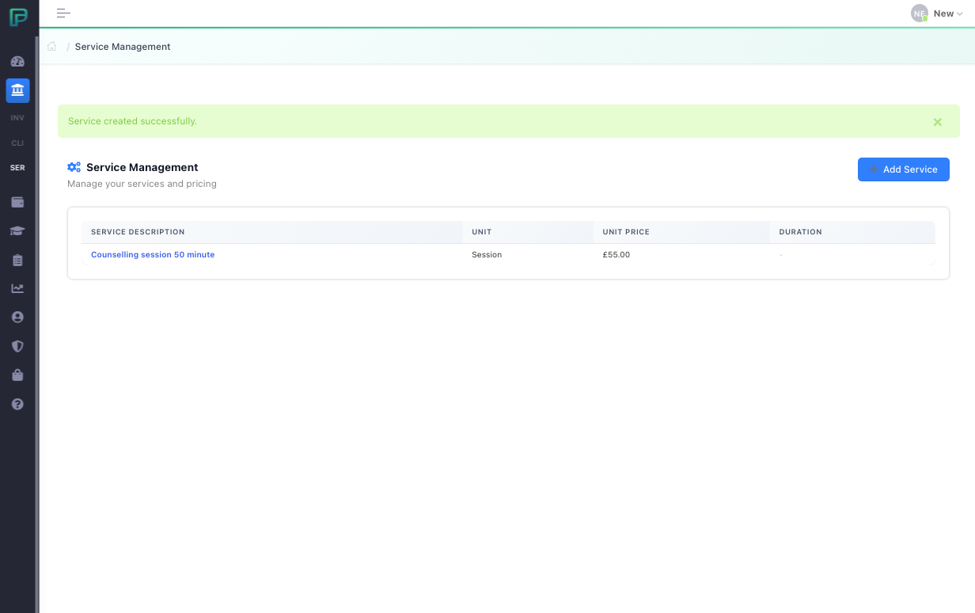This screenshot has width=975, height=613.
Task: Click the app logo at top left
Action: [17, 17]
